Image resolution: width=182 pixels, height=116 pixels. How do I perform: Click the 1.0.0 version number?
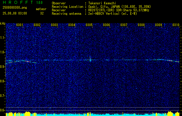(x=39, y=2)
